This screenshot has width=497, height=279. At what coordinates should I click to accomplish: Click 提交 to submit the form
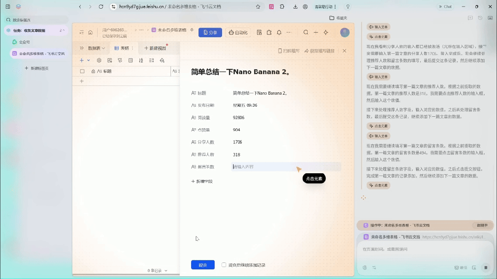point(203,265)
